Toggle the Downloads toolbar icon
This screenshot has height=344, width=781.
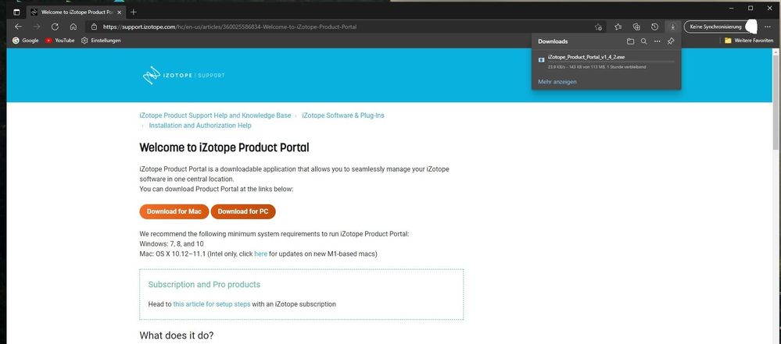[673, 27]
